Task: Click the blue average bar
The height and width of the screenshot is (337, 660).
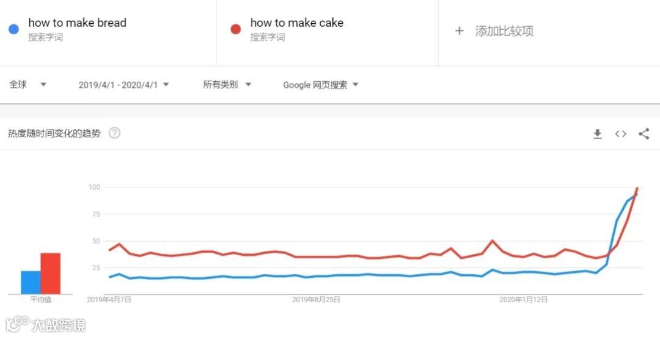Action: [x=31, y=282]
